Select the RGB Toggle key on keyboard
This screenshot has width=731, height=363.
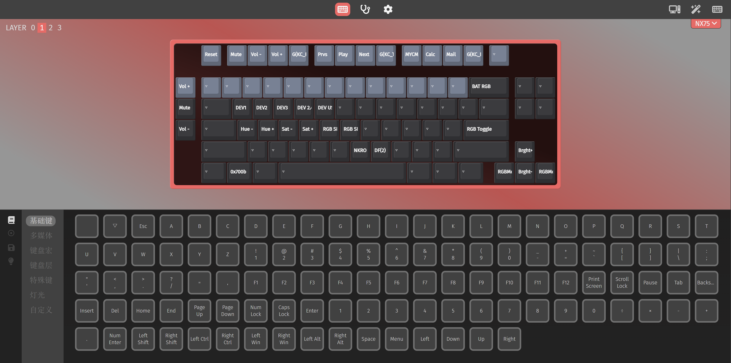point(486,129)
